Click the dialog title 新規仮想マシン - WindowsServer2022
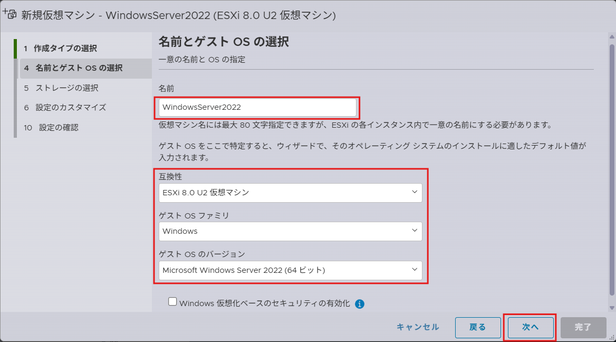Viewport: 616px width, 342px height. coord(178,15)
